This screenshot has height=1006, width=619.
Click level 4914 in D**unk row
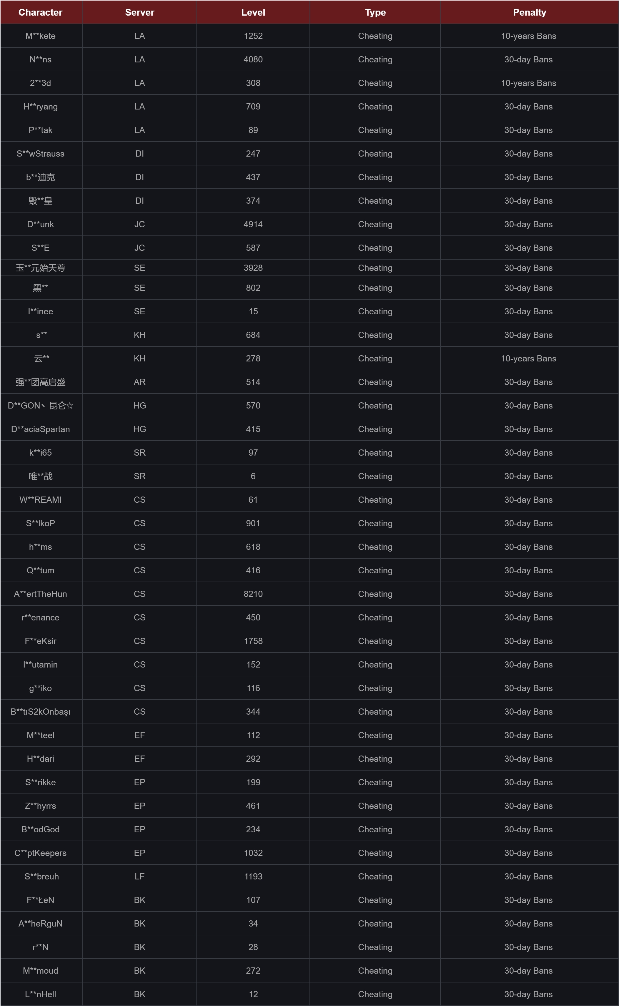pos(253,224)
